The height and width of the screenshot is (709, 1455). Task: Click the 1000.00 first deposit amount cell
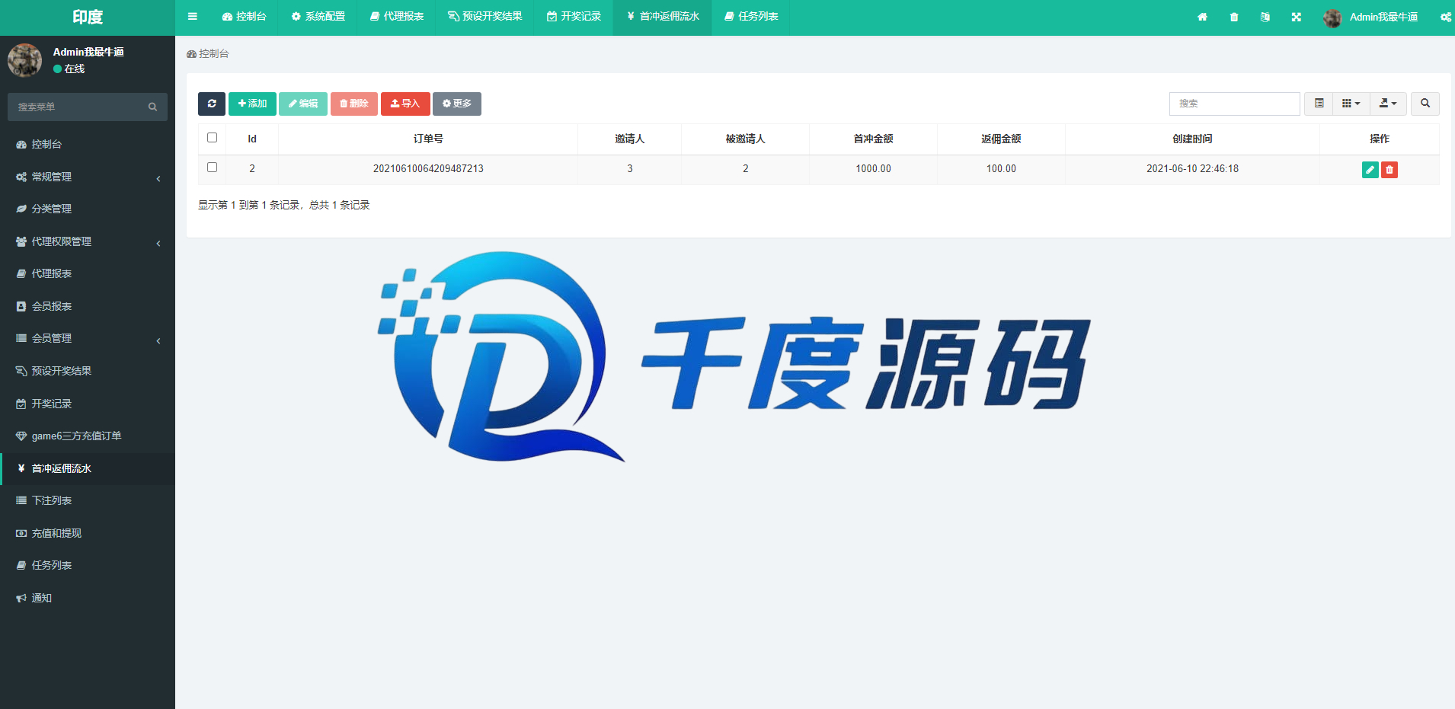pos(873,168)
